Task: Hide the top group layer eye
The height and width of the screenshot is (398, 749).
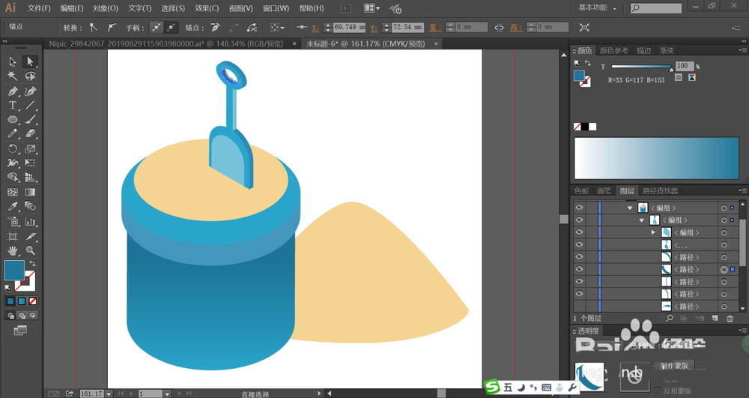Action: (580, 208)
